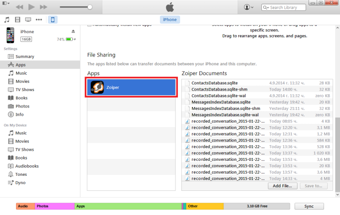
Task: Select recorded conversation sized 1,2 MB
Action: [x=257, y=134]
